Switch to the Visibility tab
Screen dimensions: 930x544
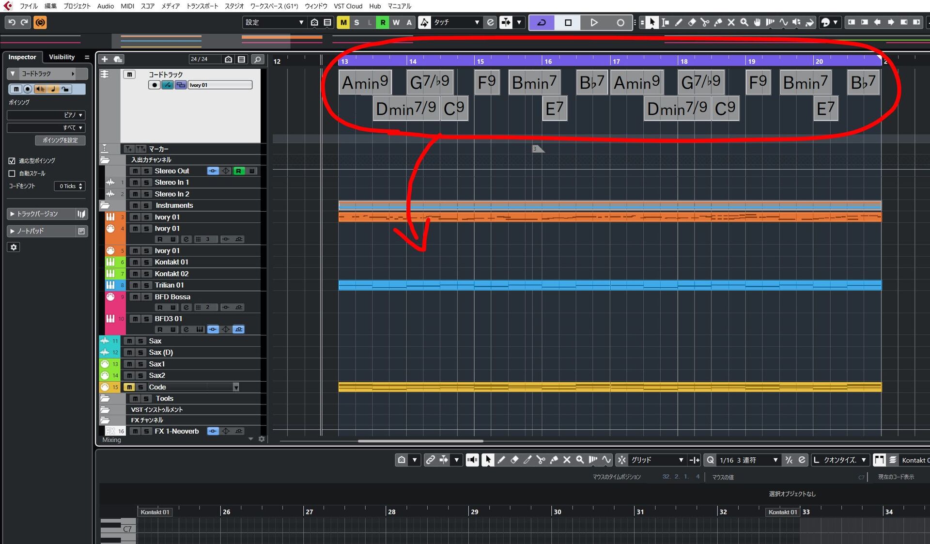[x=62, y=57]
